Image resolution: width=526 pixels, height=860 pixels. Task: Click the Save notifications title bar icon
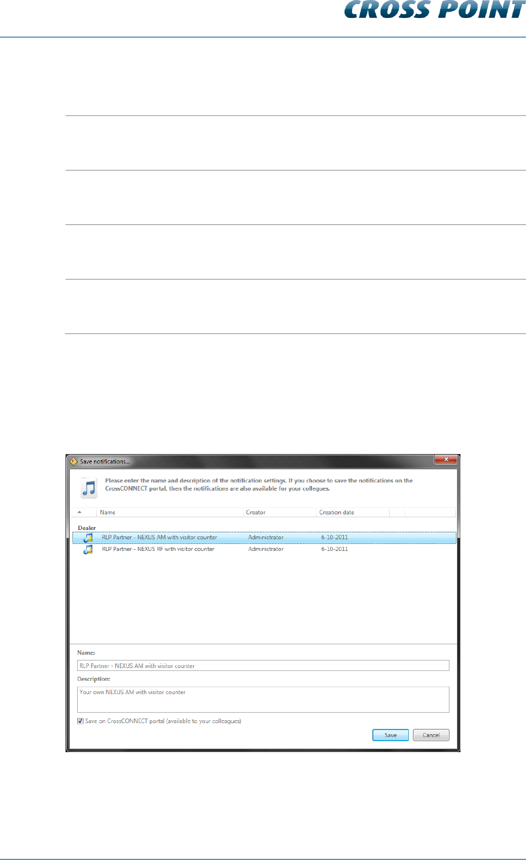click(x=74, y=462)
